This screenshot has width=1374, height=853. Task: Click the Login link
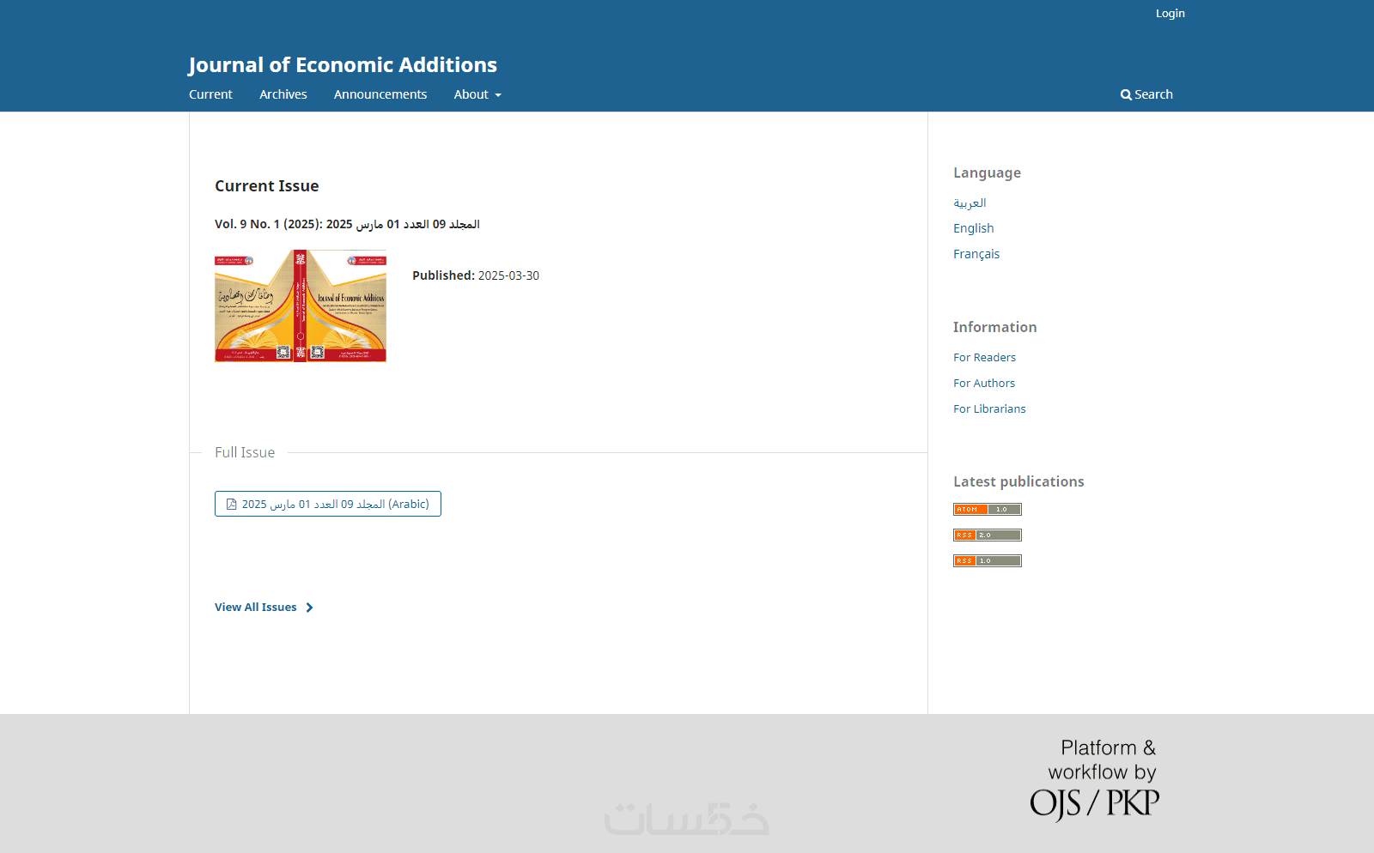(x=1170, y=13)
